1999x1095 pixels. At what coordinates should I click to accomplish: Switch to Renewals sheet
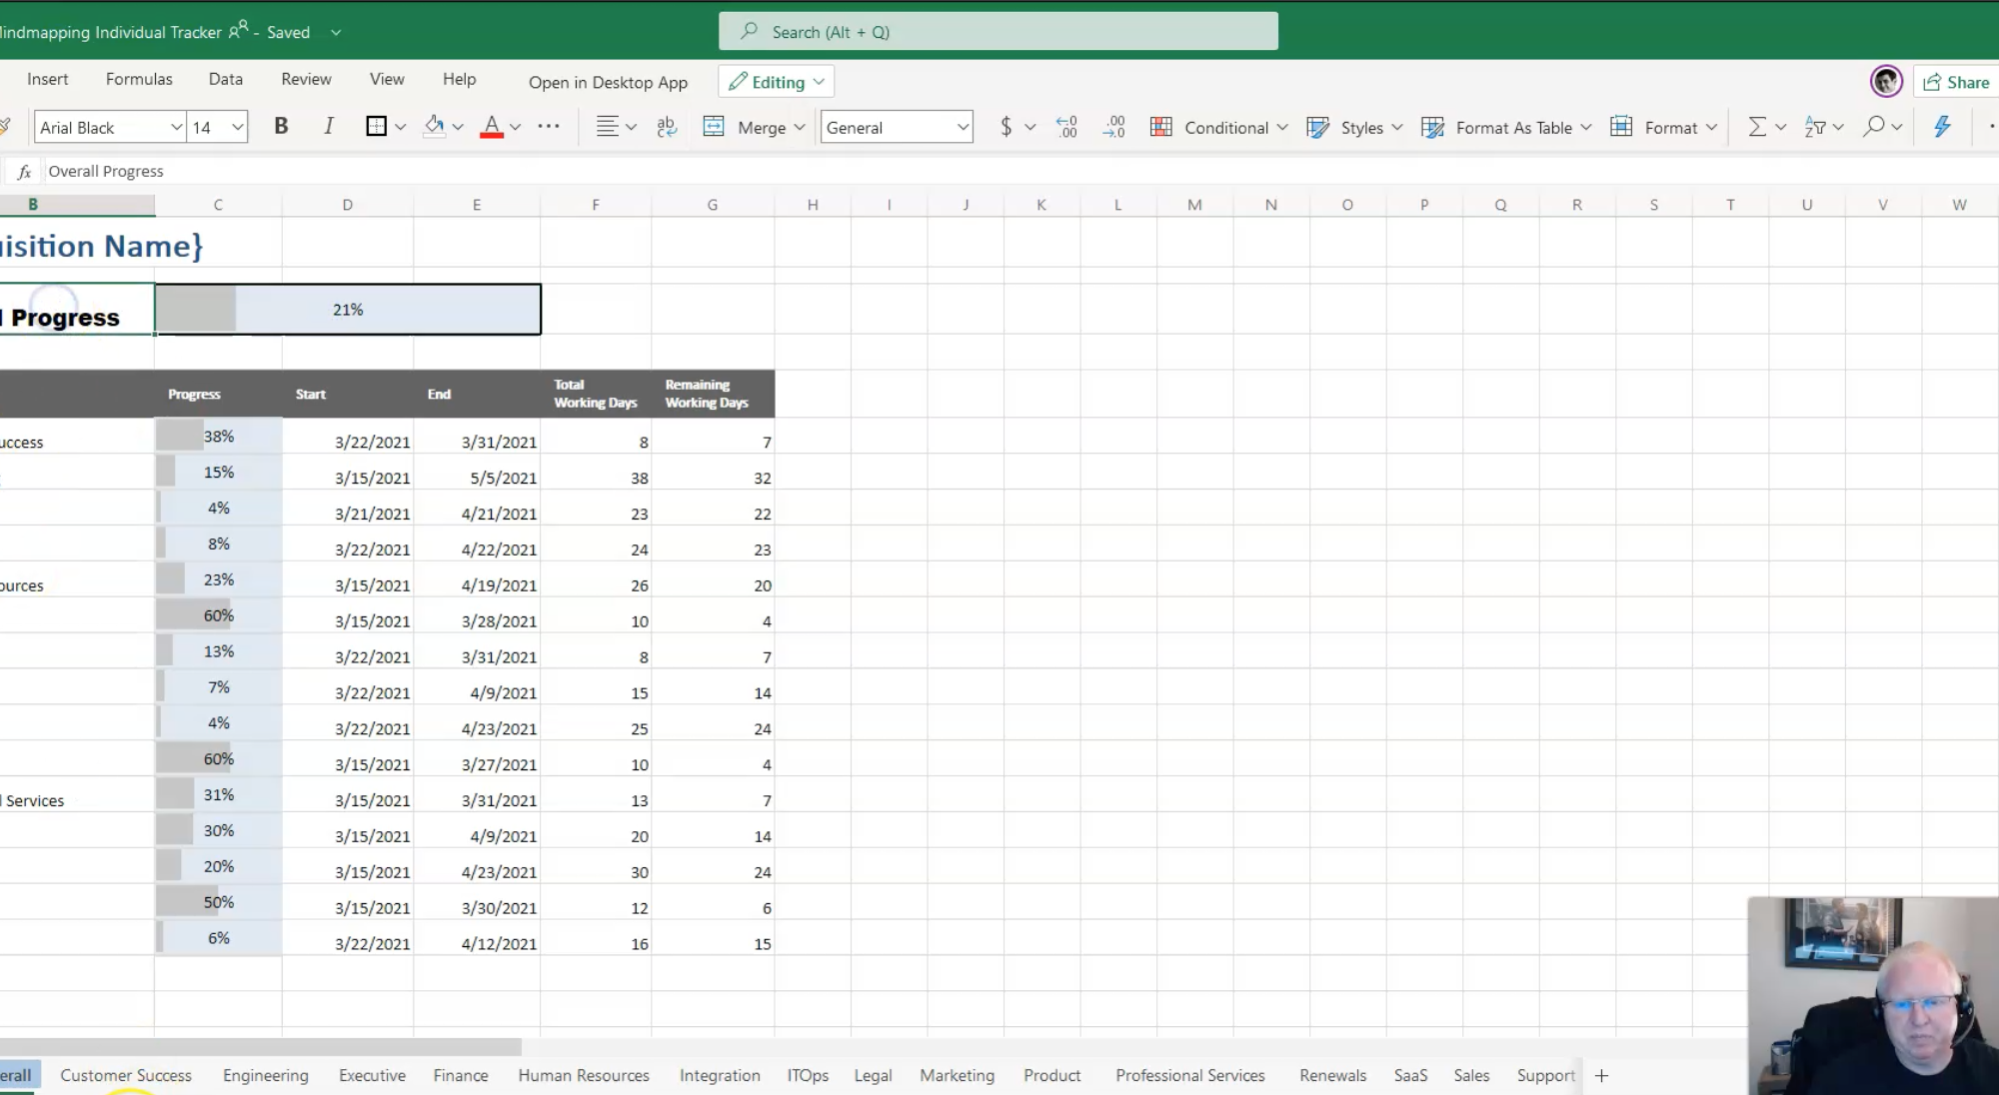point(1332,1075)
